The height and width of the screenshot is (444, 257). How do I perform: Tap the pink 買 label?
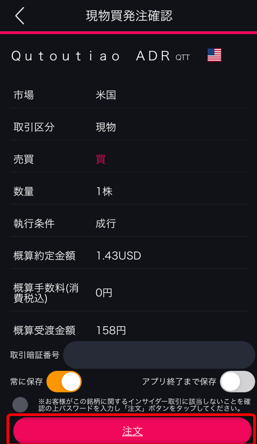101,159
